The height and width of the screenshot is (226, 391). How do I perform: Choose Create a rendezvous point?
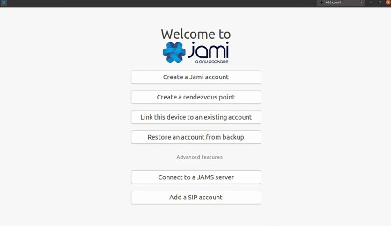[196, 97]
